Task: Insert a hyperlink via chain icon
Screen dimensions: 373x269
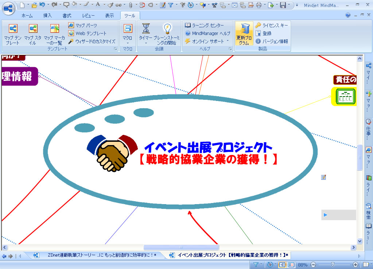Action: 118,5
